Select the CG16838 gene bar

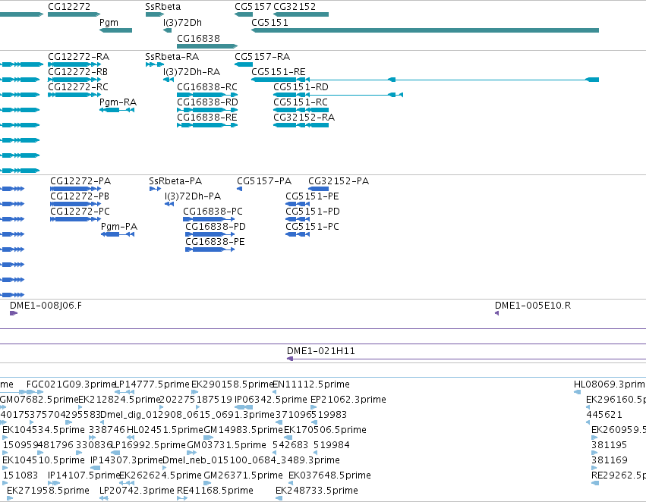[x=207, y=46]
